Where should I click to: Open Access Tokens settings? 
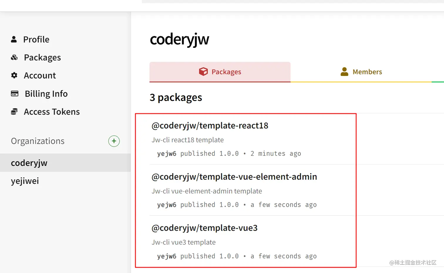tap(52, 112)
